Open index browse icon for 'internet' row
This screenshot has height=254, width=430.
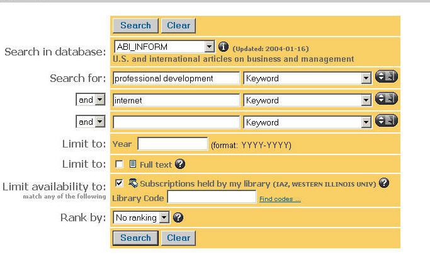coord(387,98)
